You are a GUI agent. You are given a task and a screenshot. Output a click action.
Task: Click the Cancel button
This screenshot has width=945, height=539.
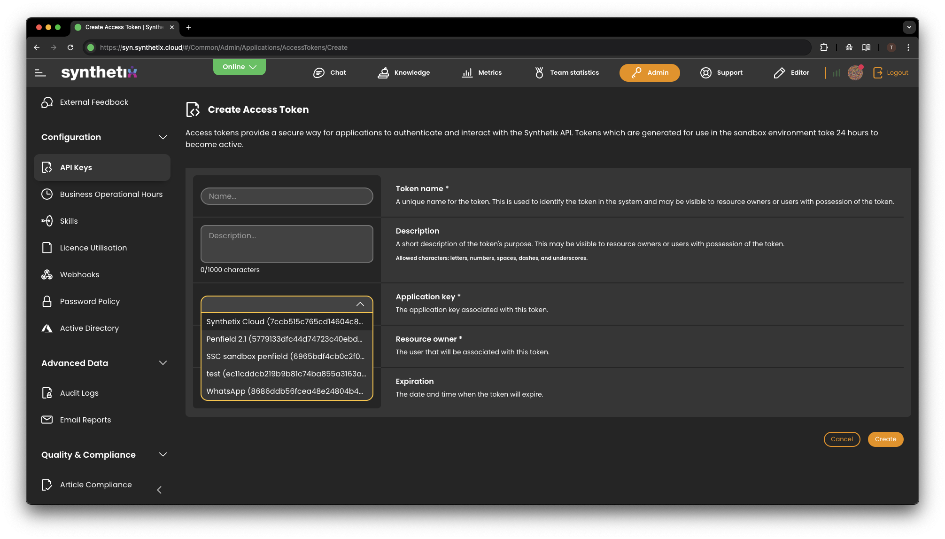click(x=842, y=439)
